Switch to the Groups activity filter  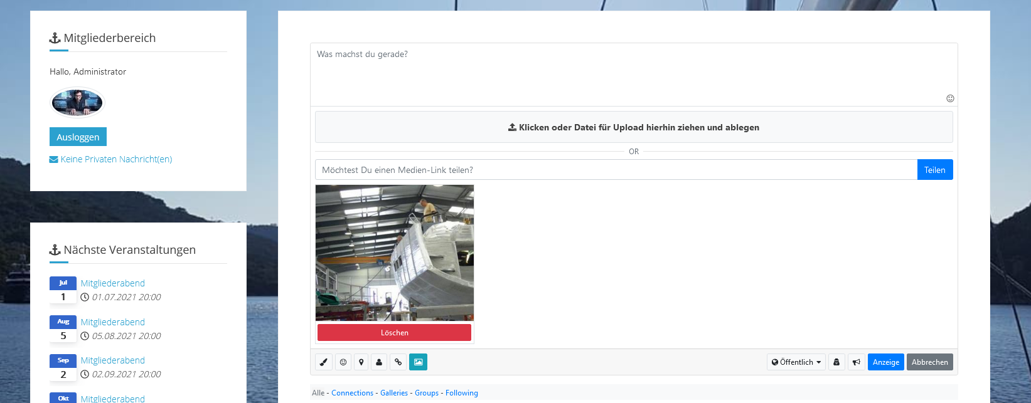click(x=427, y=393)
